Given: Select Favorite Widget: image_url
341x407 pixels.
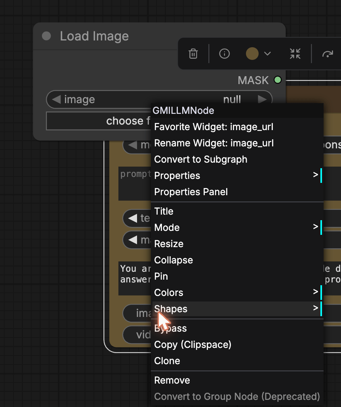Looking at the screenshot, I should coord(237,127).
